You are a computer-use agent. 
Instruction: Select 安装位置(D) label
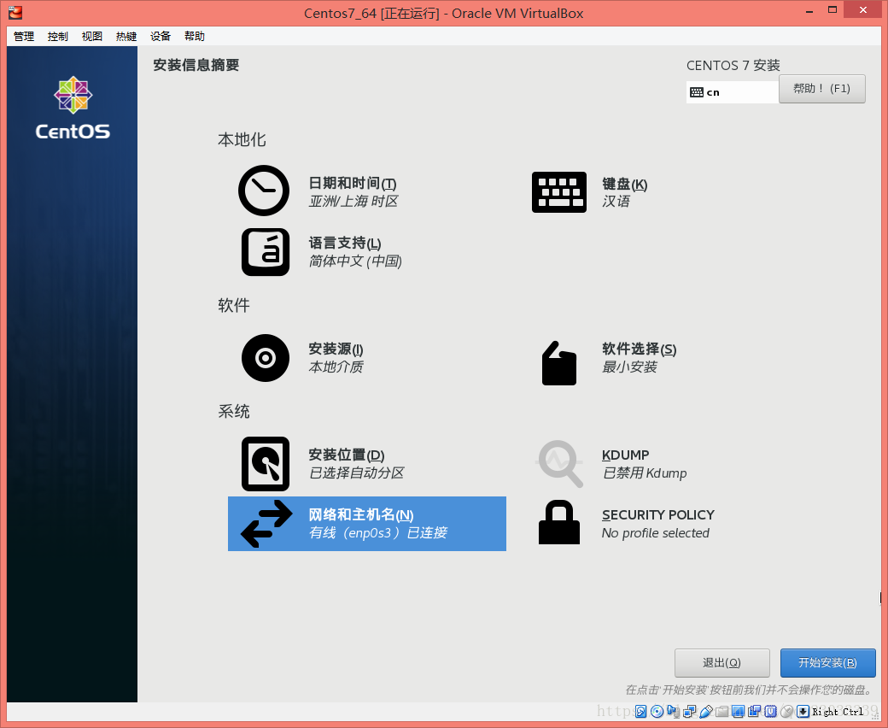tap(347, 455)
